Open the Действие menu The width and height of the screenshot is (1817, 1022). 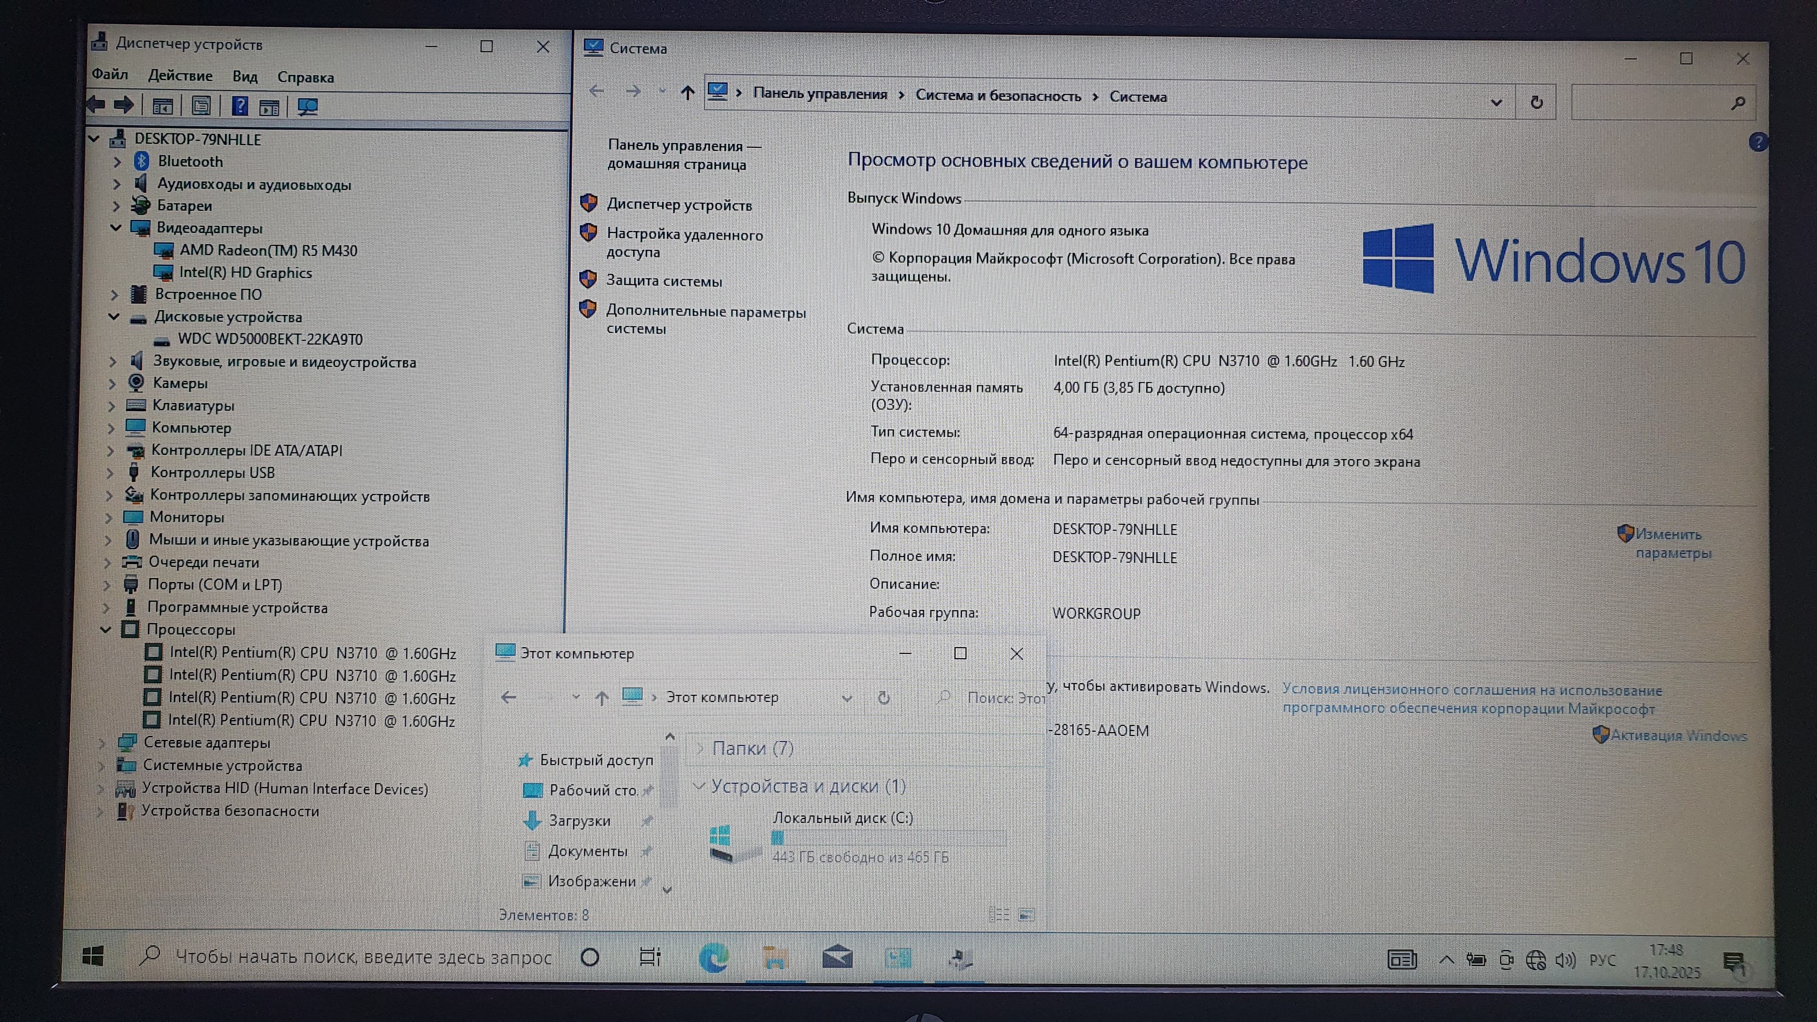point(180,75)
